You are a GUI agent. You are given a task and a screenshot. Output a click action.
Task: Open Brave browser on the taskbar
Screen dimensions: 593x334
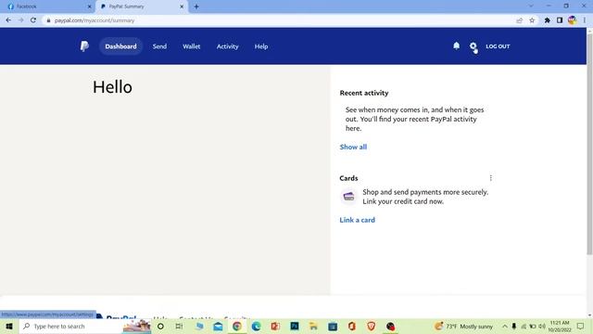(371, 326)
